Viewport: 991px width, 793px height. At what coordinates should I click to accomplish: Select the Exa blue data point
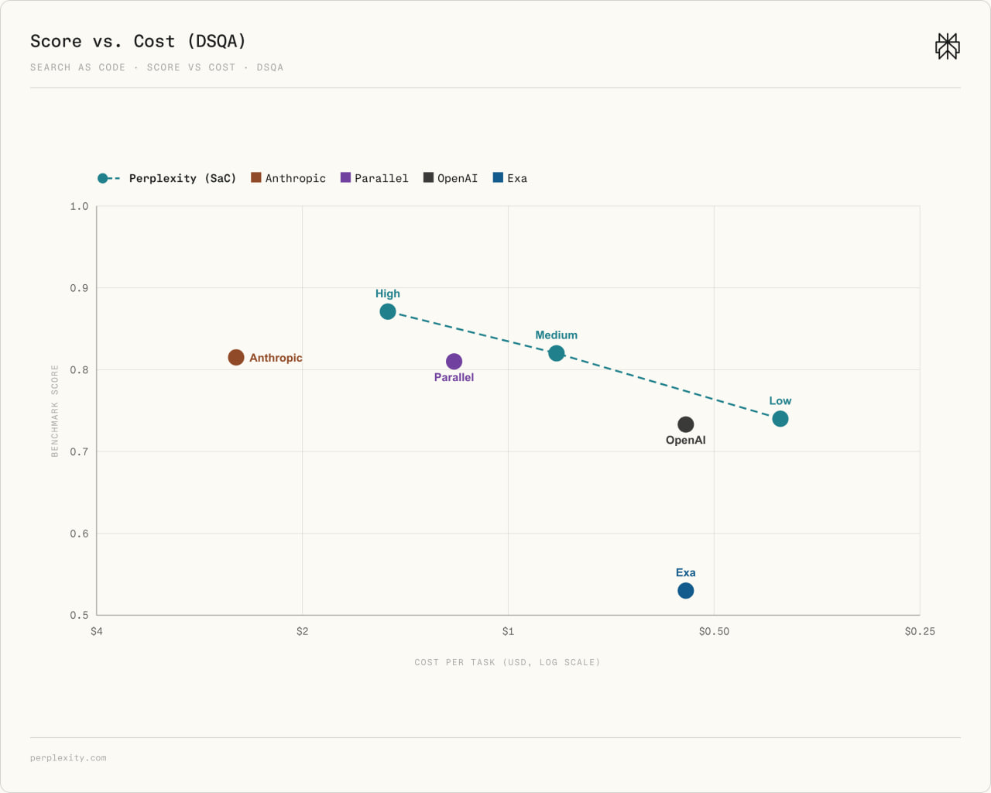click(x=686, y=590)
